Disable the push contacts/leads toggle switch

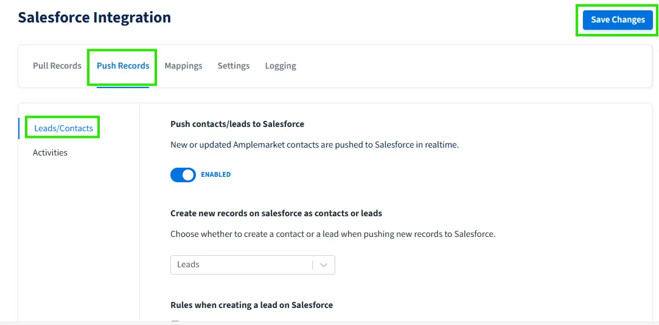pyautogui.click(x=183, y=175)
